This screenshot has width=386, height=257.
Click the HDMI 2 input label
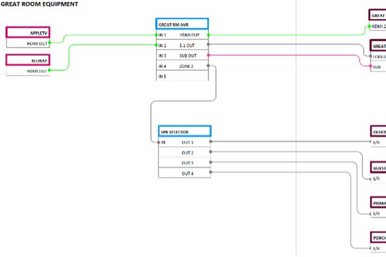click(x=379, y=26)
